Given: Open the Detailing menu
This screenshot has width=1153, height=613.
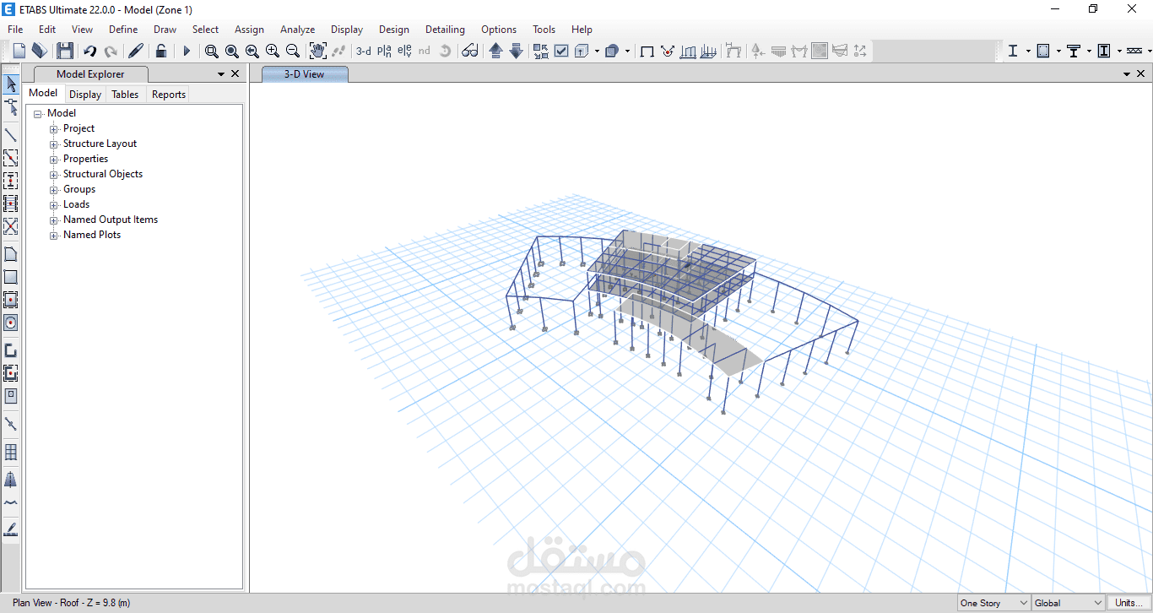Looking at the screenshot, I should [x=445, y=29].
